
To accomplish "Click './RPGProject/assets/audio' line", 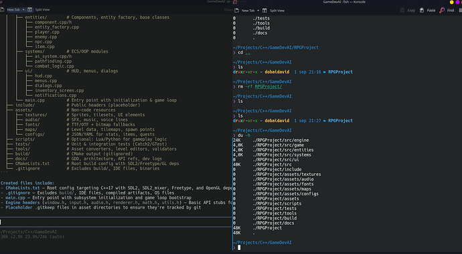I will (x=283, y=179).
